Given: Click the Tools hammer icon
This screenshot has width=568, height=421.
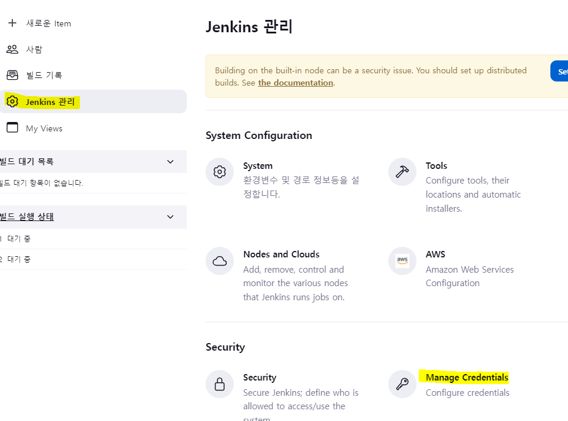Looking at the screenshot, I should [x=402, y=172].
